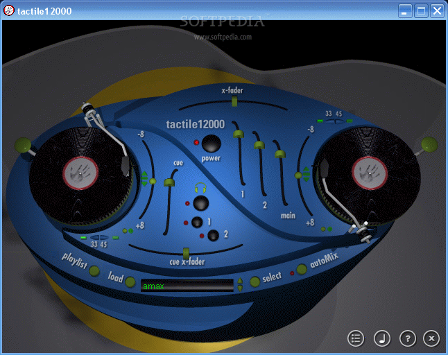Nudge right deck pitch up arrow
This screenshot has height=355, width=448.
pos(306,170)
